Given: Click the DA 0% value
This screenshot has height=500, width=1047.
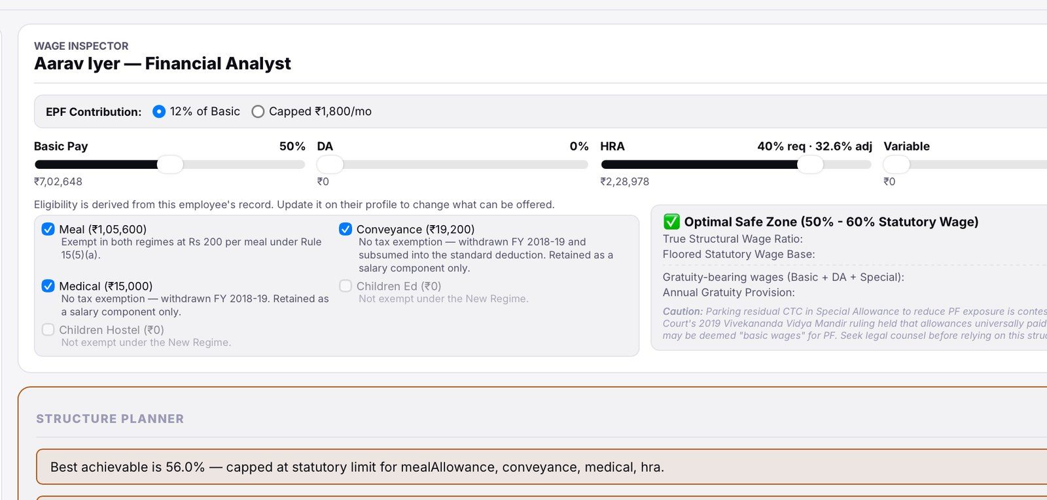Looking at the screenshot, I should (x=579, y=147).
